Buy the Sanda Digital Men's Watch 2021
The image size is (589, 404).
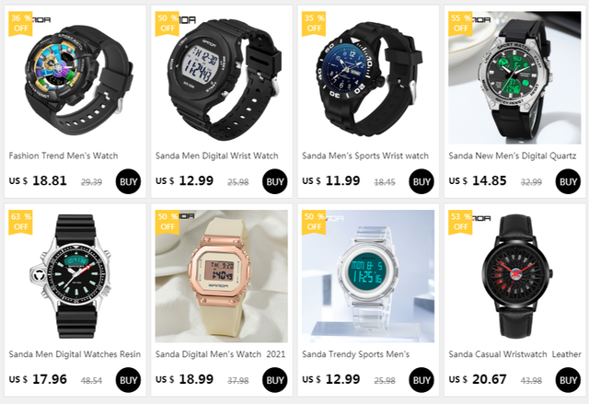pos(275,380)
